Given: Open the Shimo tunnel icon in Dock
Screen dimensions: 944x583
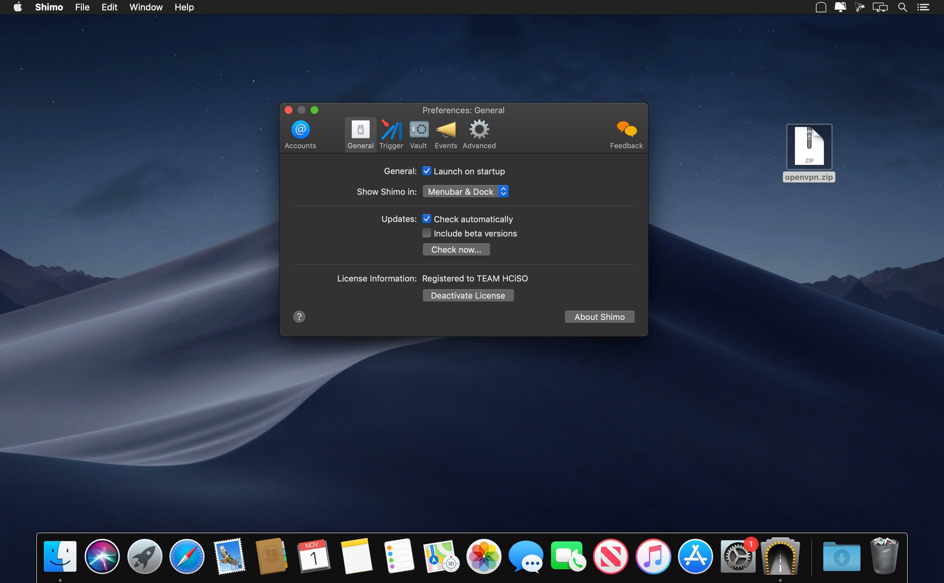Looking at the screenshot, I should coord(780,556).
